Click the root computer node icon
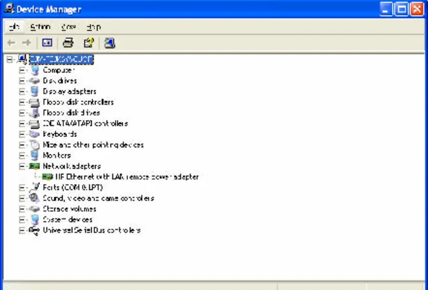Screen dimensions: 428x290 coord(22,59)
